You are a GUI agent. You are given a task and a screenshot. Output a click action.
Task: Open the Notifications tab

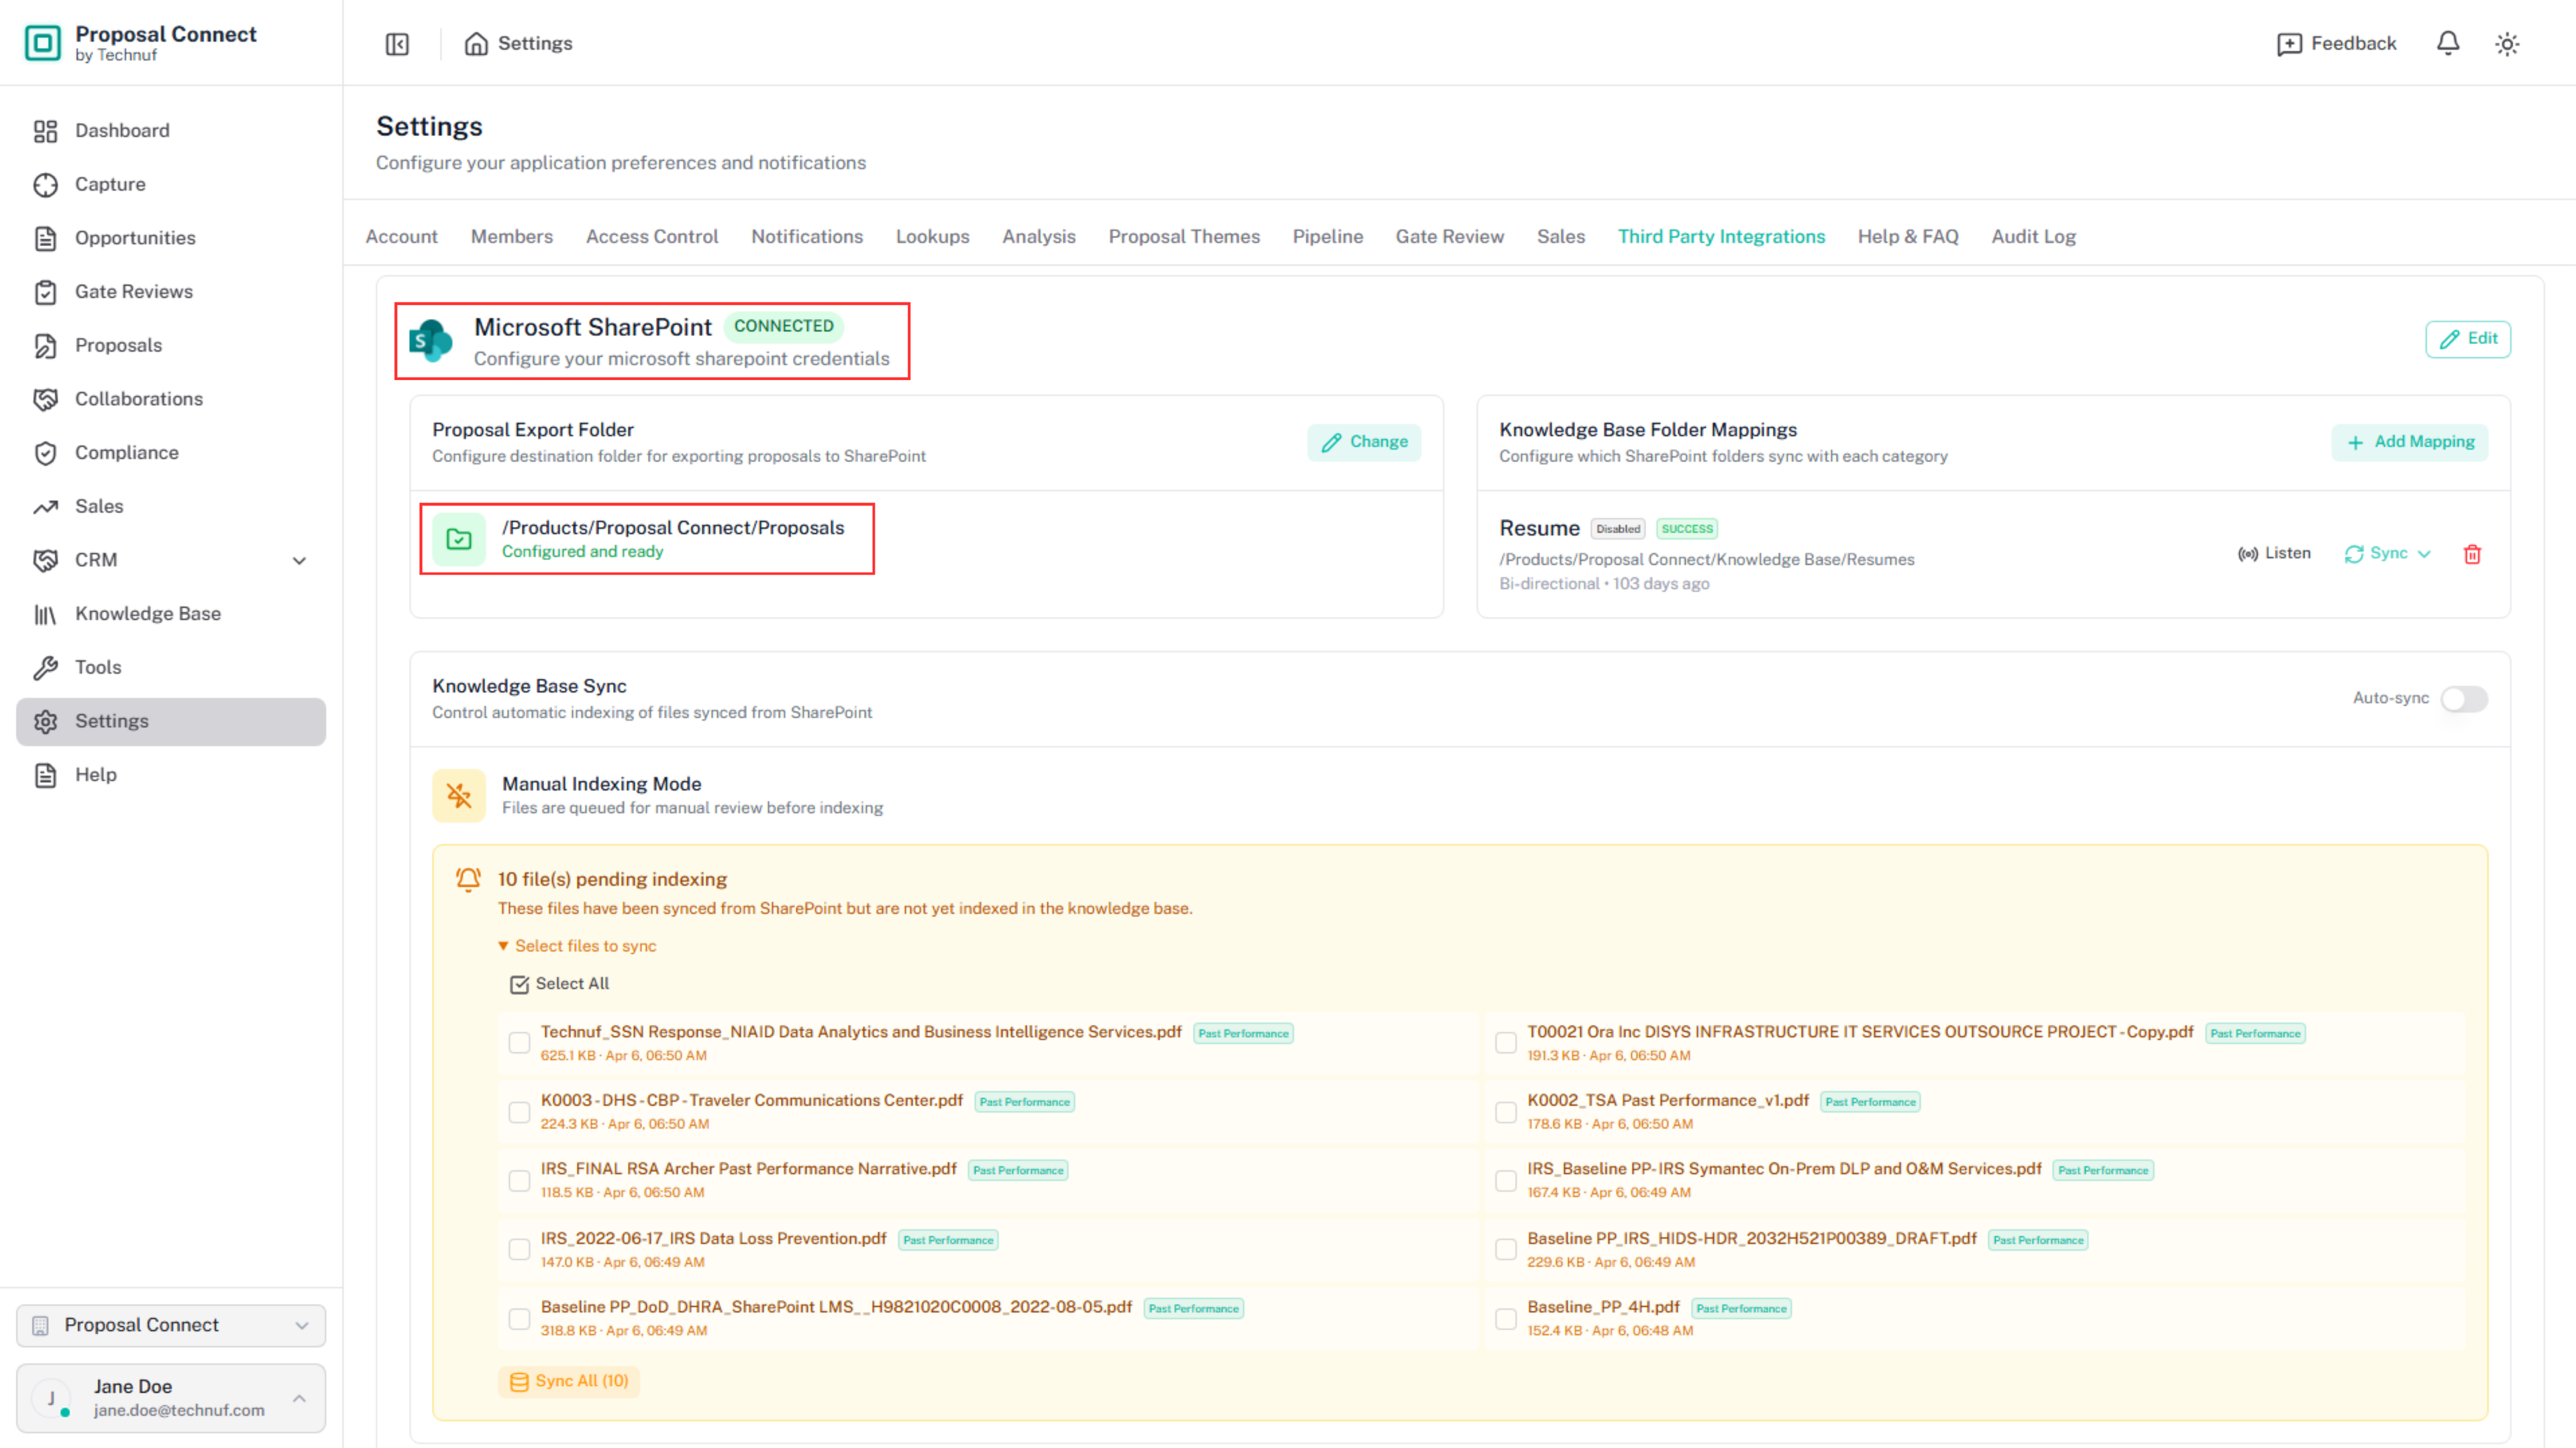point(807,237)
